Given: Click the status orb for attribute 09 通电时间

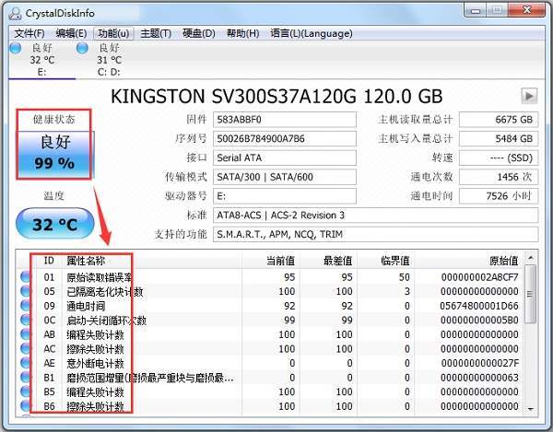Looking at the screenshot, I should pyautogui.click(x=25, y=306).
